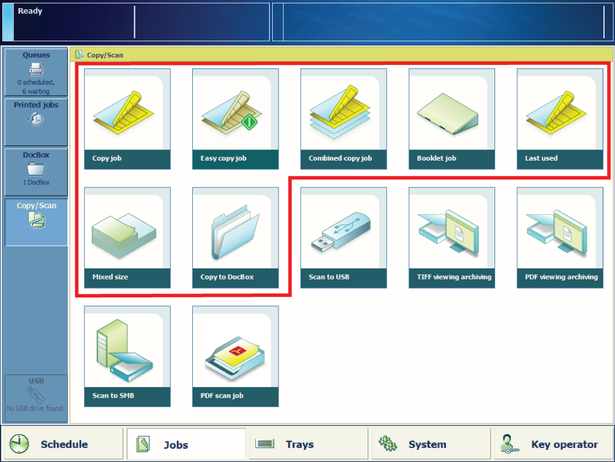This screenshot has width=615, height=462.
Task: Open the Combined copy job tile
Action: [343, 119]
